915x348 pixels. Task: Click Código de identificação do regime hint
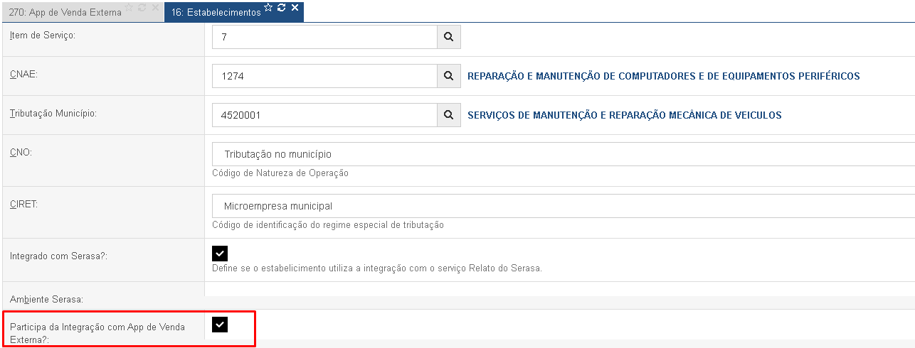[x=328, y=224]
